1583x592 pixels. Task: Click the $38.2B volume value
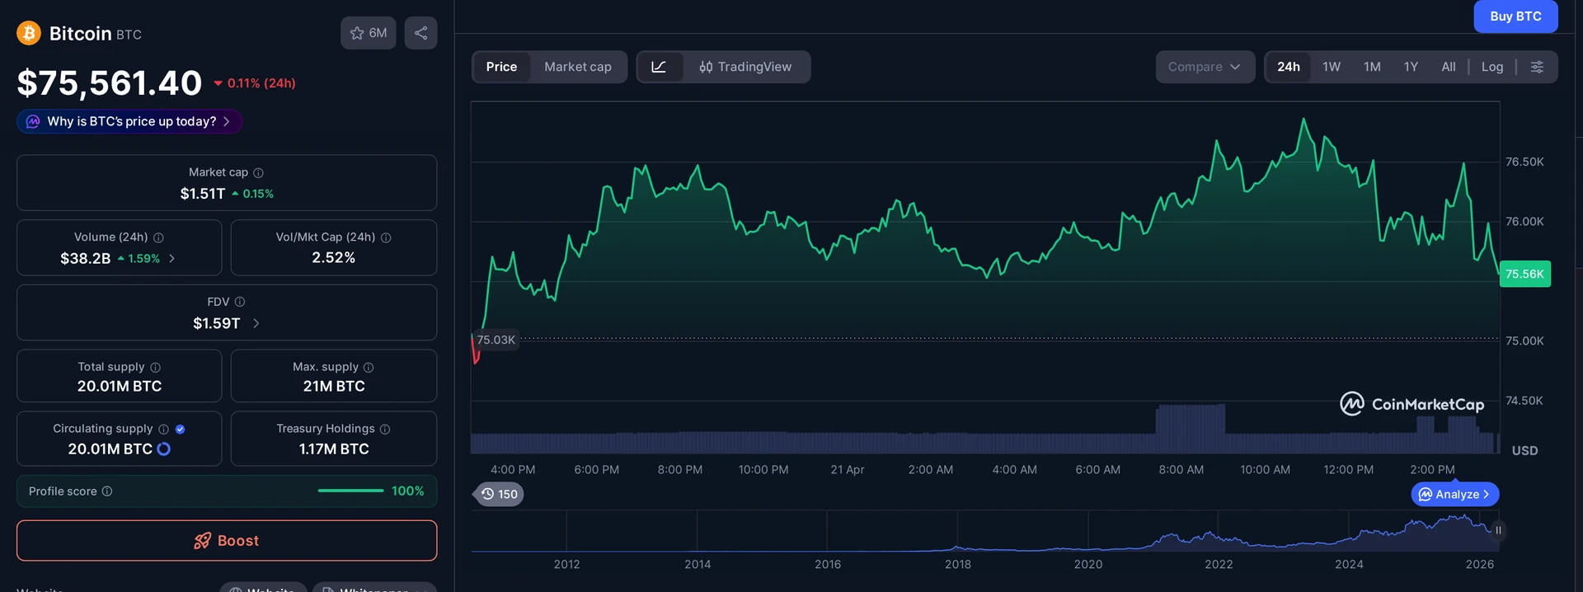click(85, 258)
